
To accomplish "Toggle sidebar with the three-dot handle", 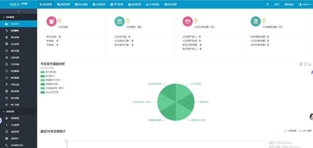I will [x=19, y=11].
